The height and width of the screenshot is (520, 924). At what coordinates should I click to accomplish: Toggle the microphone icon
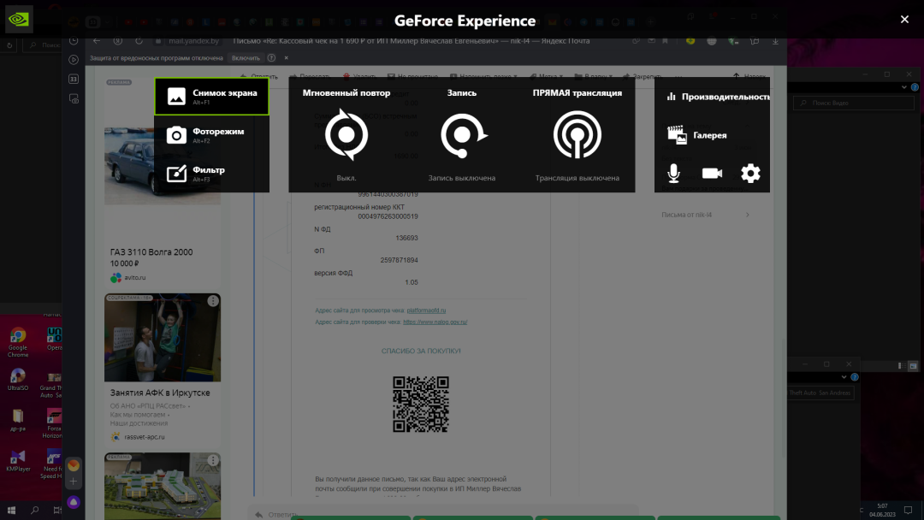coord(673,173)
